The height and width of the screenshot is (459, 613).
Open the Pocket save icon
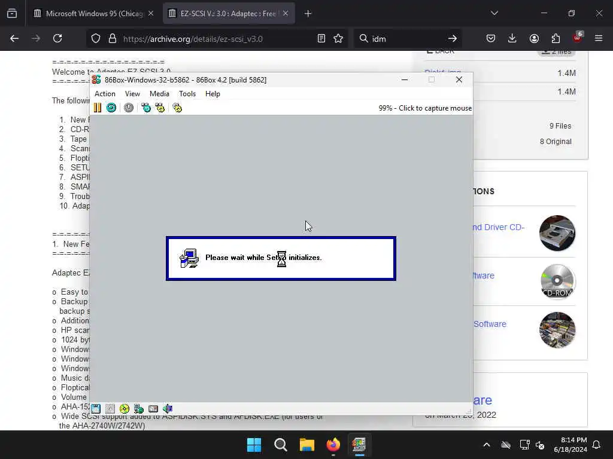pos(491,39)
